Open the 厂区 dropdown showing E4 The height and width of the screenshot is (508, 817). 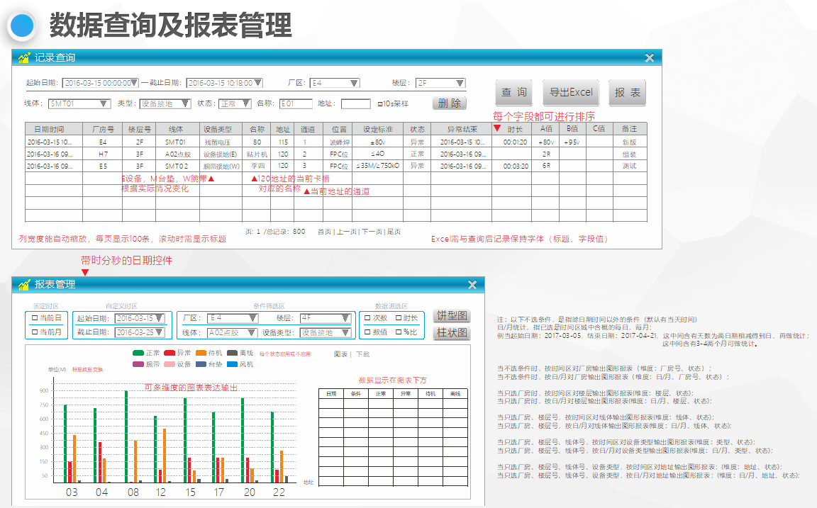[x=334, y=82]
